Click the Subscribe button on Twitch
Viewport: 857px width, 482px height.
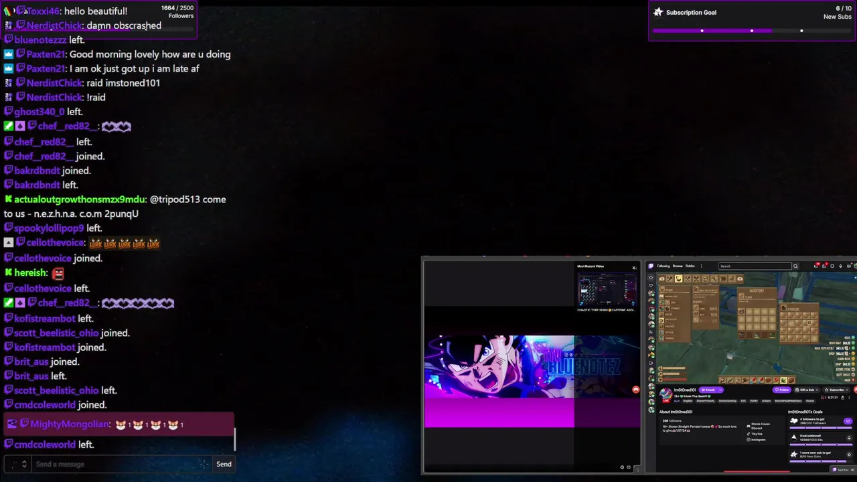coord(836,390)
